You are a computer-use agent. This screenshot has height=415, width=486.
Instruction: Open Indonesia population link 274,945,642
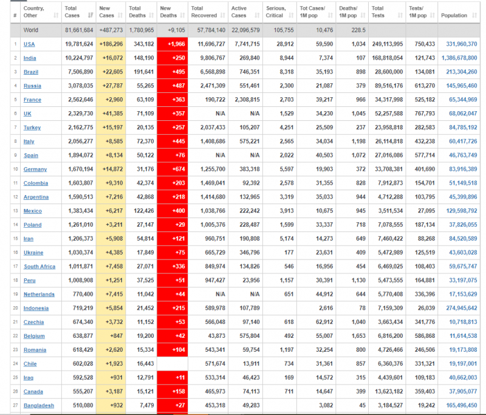[x=462, y=308]
